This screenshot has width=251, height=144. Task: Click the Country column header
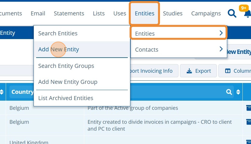pyautogui.click(x=22, y=92)
